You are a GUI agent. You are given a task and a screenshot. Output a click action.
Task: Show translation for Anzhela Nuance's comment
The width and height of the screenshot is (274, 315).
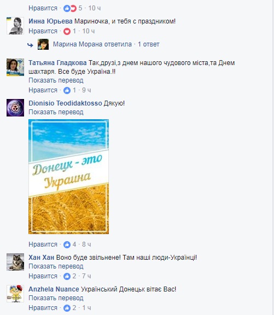click(56, 298)
